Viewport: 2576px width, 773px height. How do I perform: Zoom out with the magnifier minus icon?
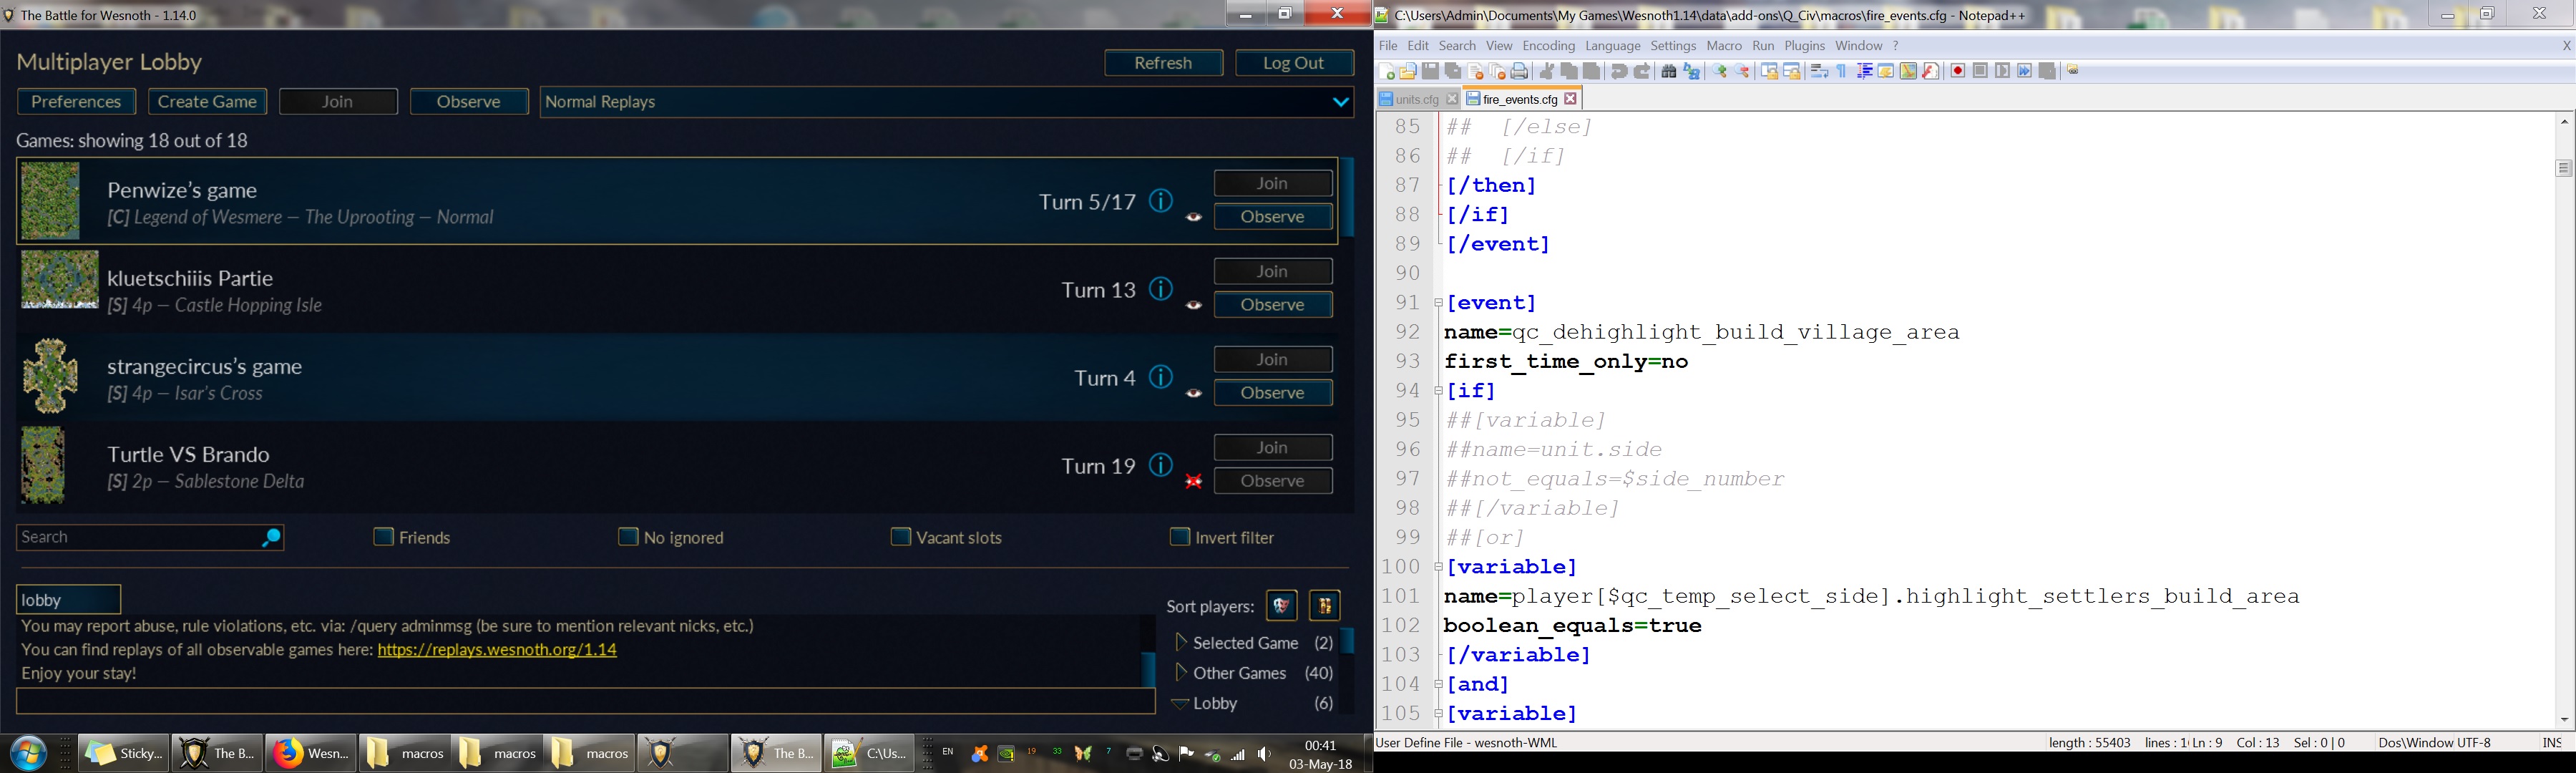pos(1743,71)
